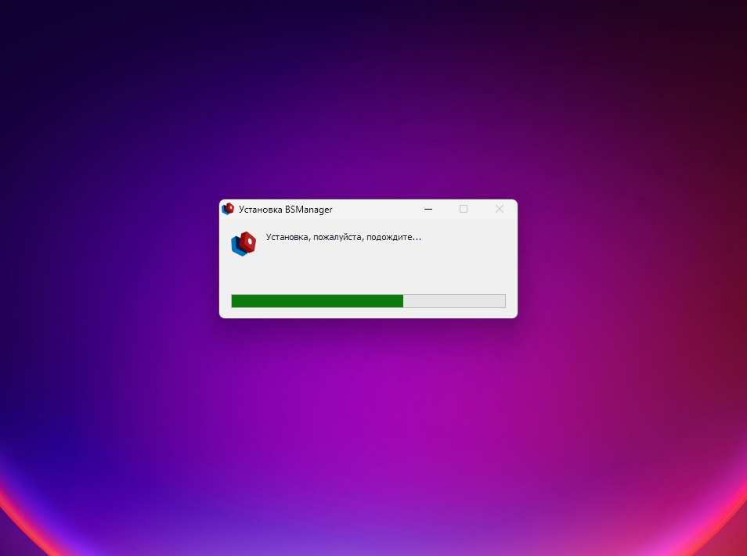Click the left start of the progress bar
The image size is (747, 556).
coord(234,301)
